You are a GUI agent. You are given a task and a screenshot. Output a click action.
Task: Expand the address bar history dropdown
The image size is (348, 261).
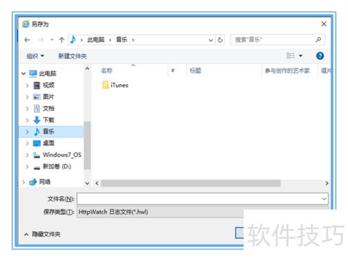pos(211,40)
